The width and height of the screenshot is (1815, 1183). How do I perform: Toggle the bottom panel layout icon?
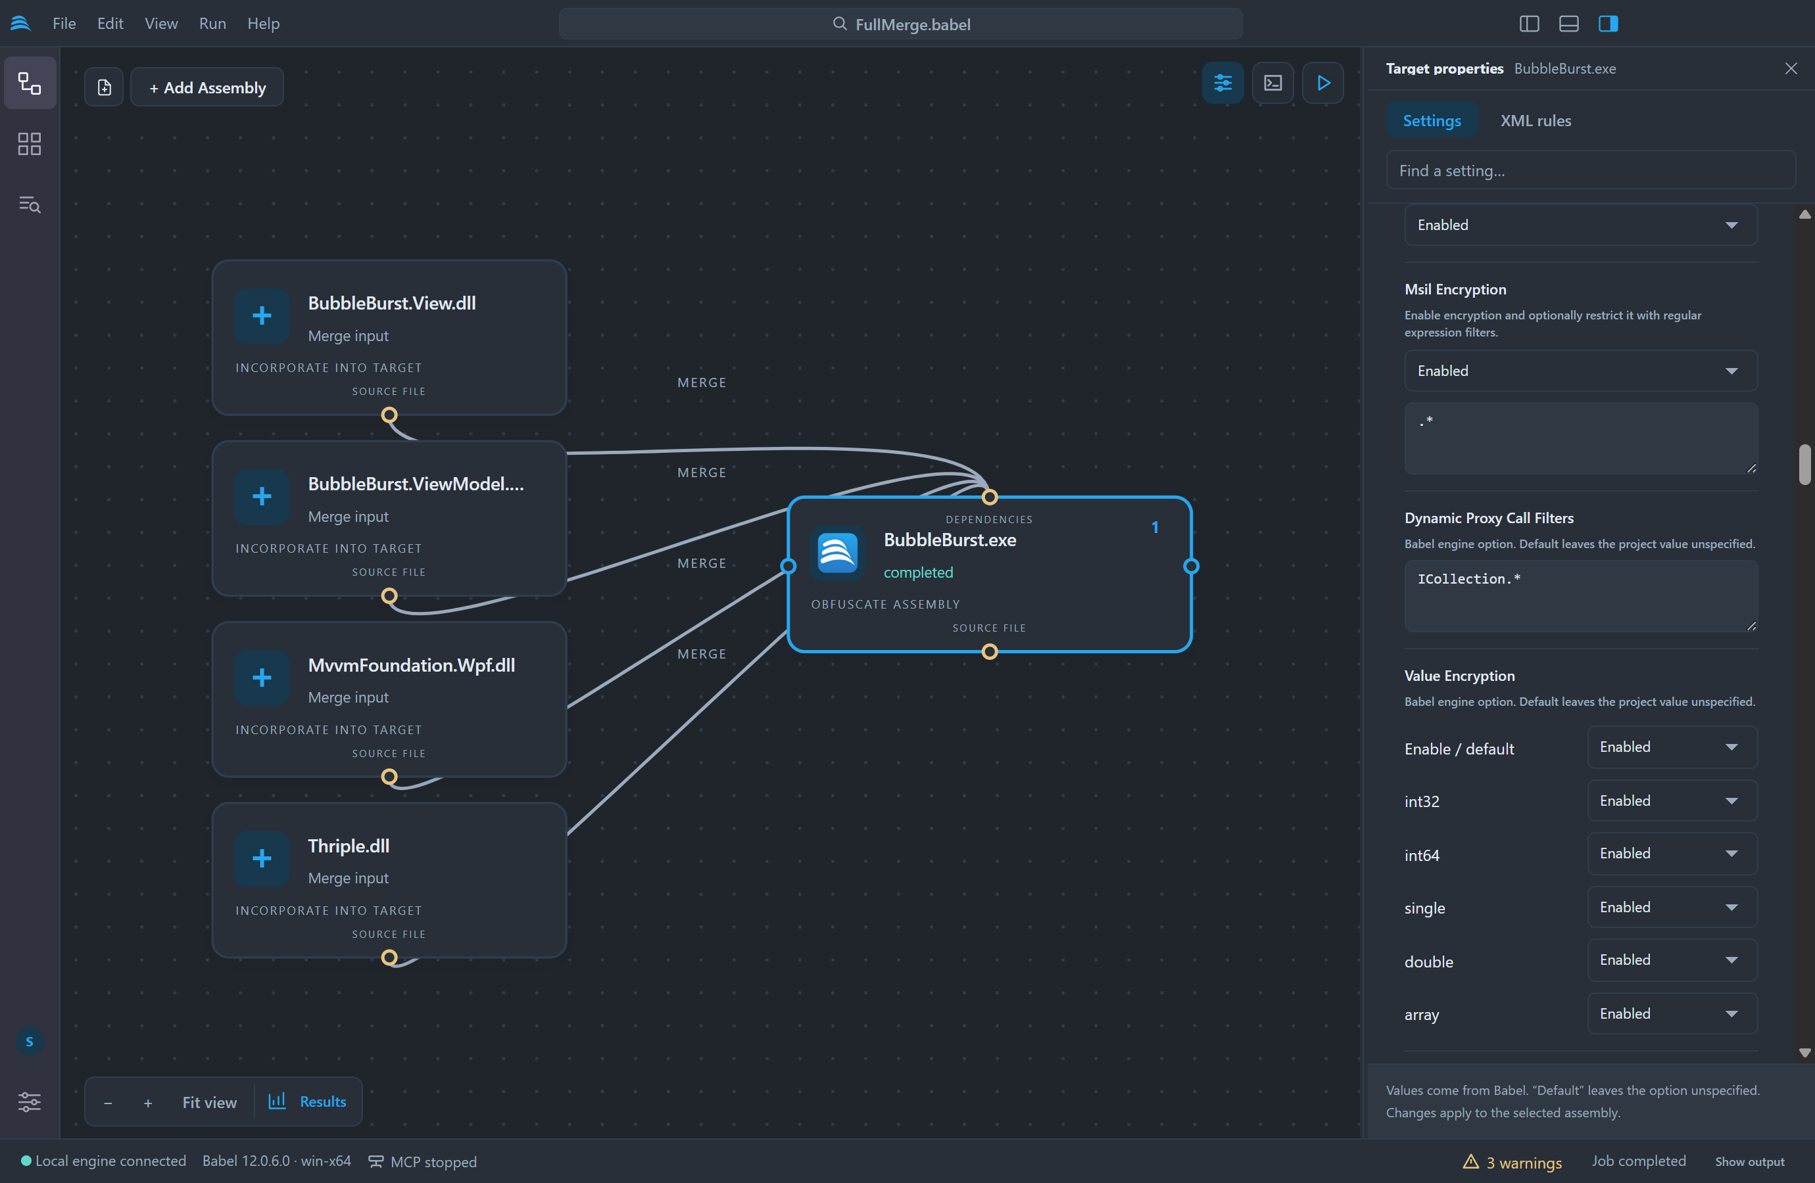pos(1568,24)
